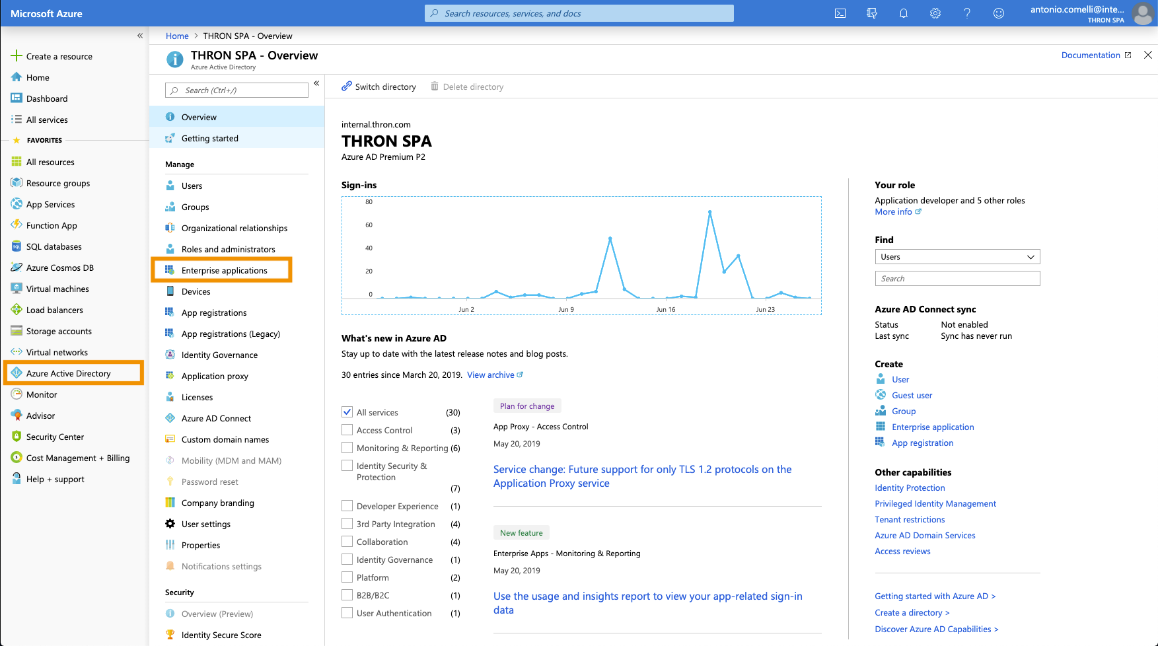The height and width of the screenshot is (646, 1158).
Task: Click the User settings gear icon
Action: [x=170, y=524]
